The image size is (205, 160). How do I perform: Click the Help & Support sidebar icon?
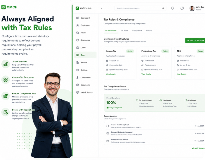pyautogui.click(x=78, y=92)
